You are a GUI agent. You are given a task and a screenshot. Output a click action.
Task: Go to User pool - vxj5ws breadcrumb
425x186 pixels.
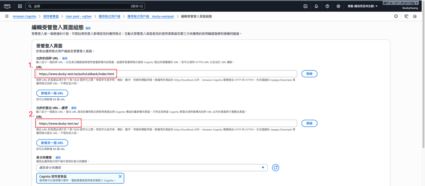click(78, 16)
